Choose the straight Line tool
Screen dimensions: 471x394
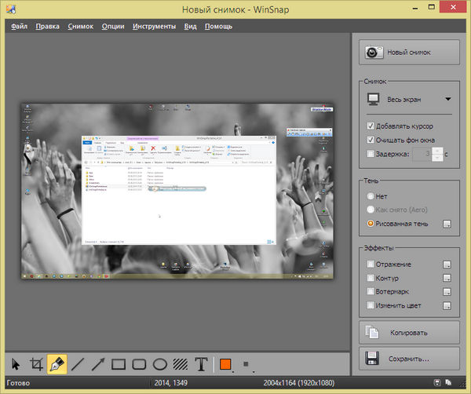click(78, 364)
